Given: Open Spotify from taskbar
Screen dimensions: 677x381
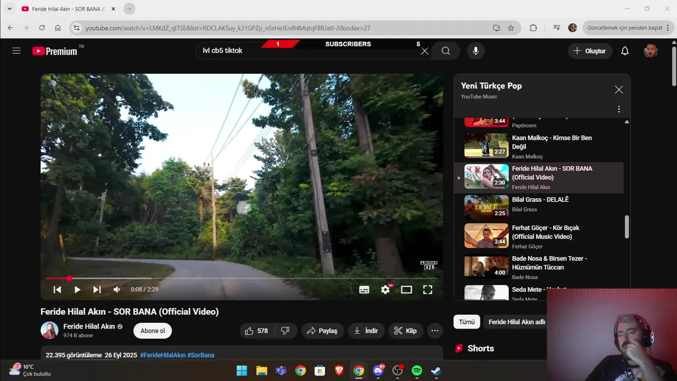Looking at the screenshot, I should pos(417,370).
